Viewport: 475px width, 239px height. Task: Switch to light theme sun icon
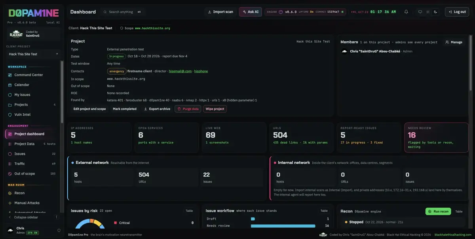[428, 12]
